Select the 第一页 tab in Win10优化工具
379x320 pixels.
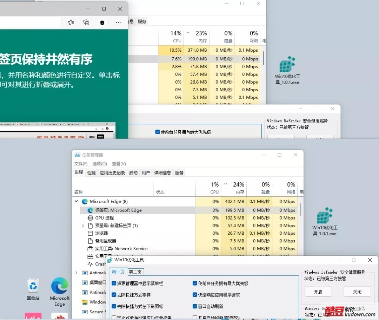[118, 272]
